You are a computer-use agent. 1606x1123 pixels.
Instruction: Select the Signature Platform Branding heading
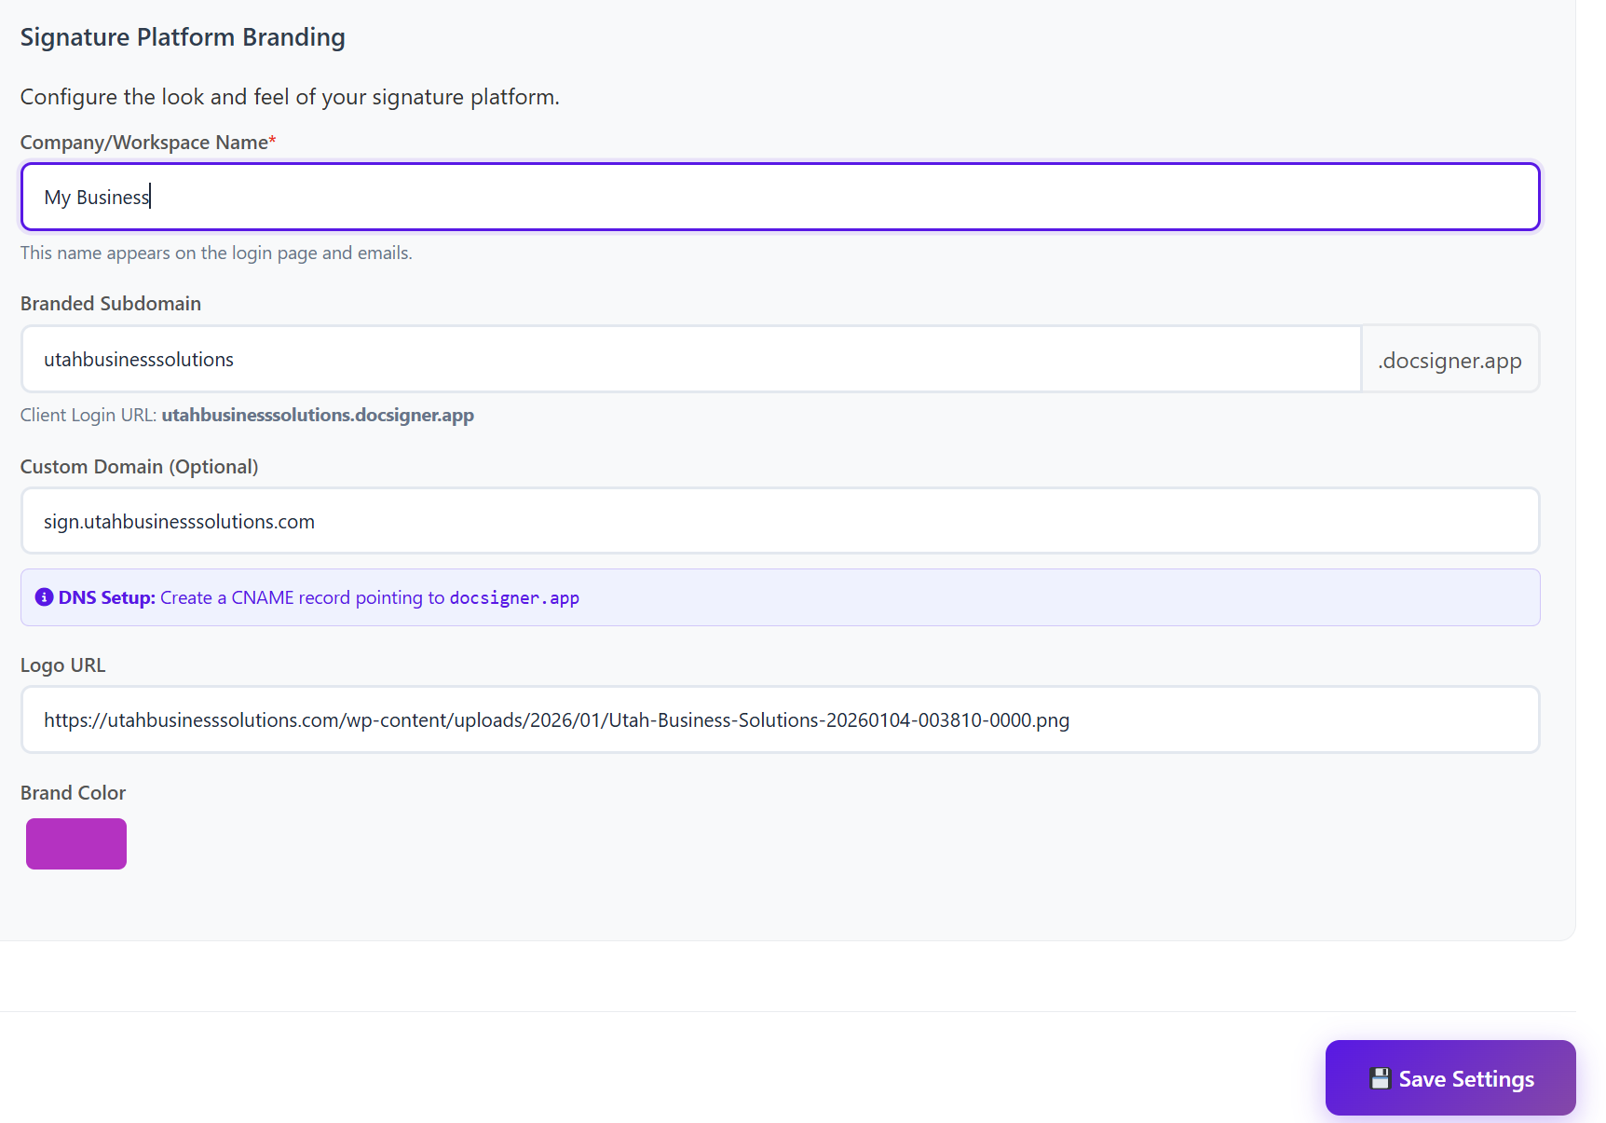click(183, 37)
